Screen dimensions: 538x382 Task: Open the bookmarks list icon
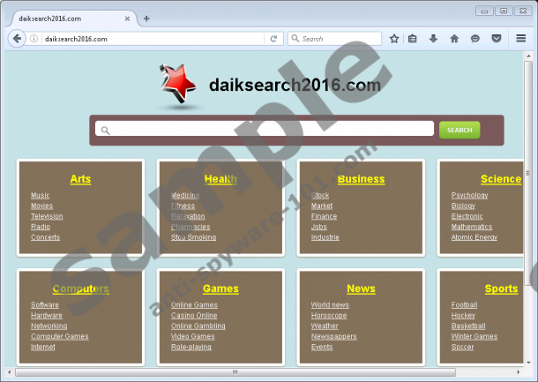(413, 39)
